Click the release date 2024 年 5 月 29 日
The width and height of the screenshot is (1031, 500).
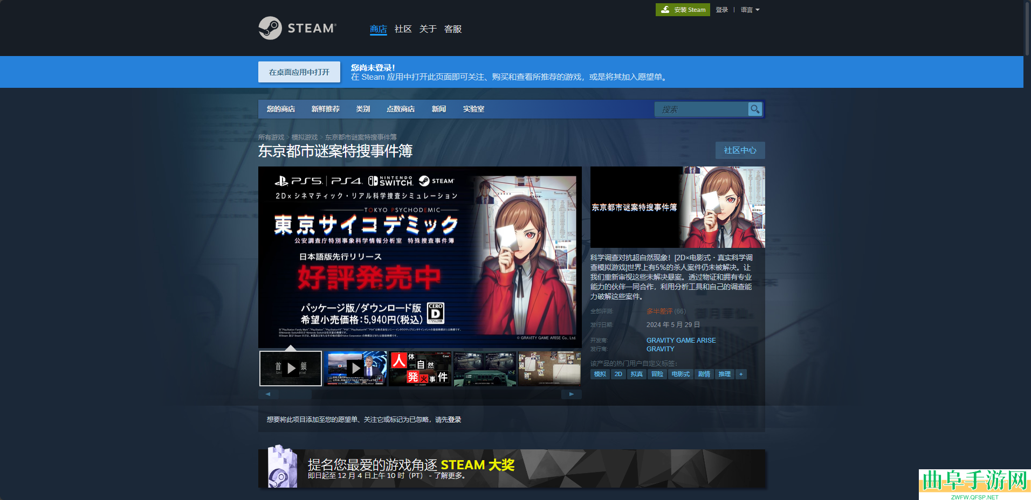click(673, 325)
